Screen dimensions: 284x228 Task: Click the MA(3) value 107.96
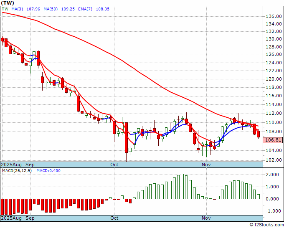point(33,9)
